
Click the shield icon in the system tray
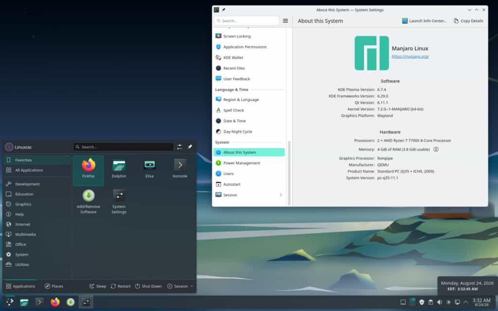[422, 302]
